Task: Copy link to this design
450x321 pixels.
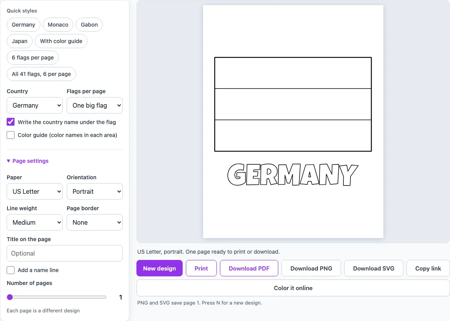Action: tap(428, 268)
